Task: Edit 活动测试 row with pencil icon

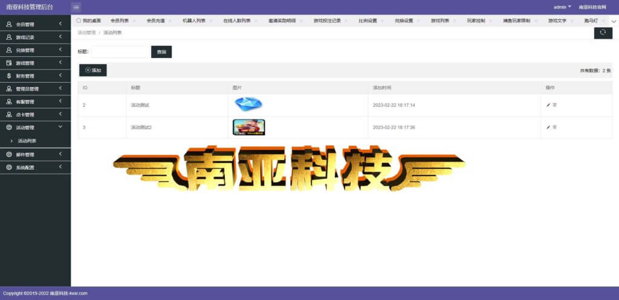Action: [548, 105]
